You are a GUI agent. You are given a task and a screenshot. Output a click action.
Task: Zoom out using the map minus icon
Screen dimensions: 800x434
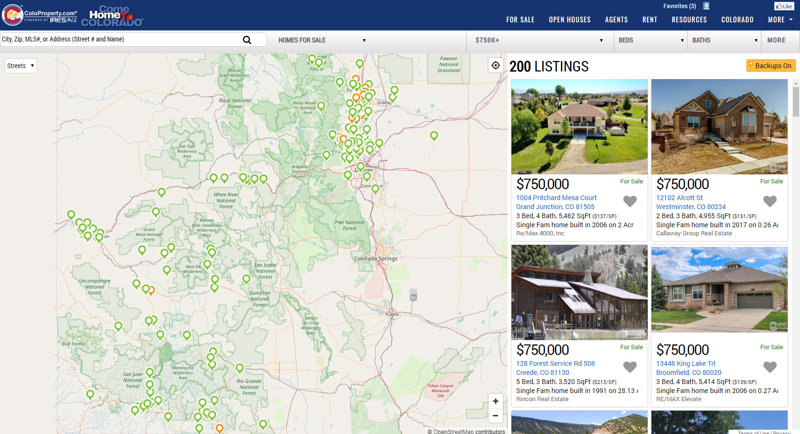495,416
